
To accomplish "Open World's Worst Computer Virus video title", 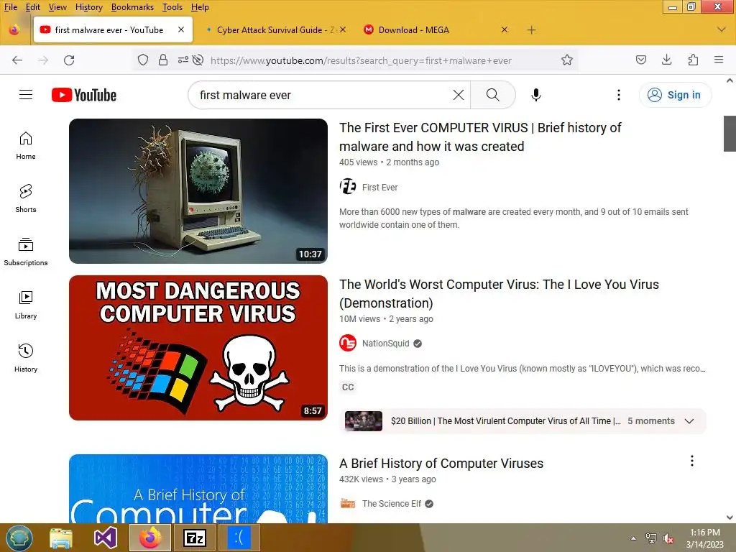I will click(499, 293).
